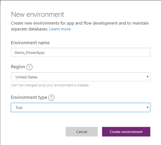Screen dimensions: 161x145
Task: Click the Region help question mark icon
Action: coord(29,67)
